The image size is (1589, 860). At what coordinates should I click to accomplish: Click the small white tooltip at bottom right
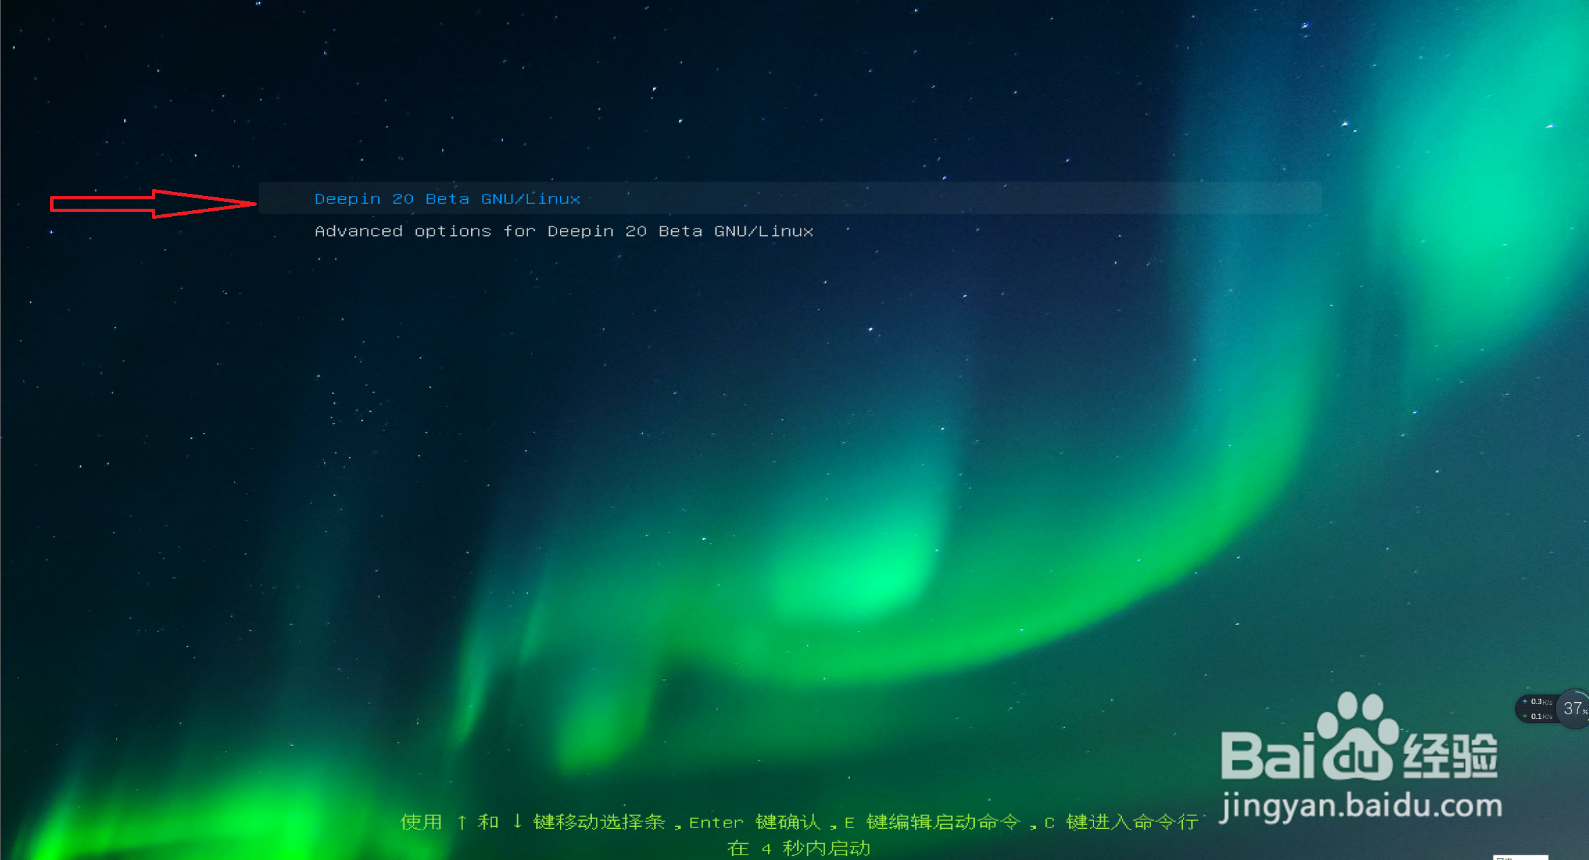(1520, 857)
